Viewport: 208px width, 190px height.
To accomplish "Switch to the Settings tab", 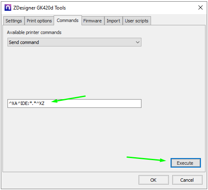I will click(x=14, y=21).
